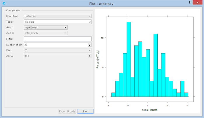Click the disabled Plot symbol dropdown
Screen dimensions: 204x118
[x=57, y=50]
